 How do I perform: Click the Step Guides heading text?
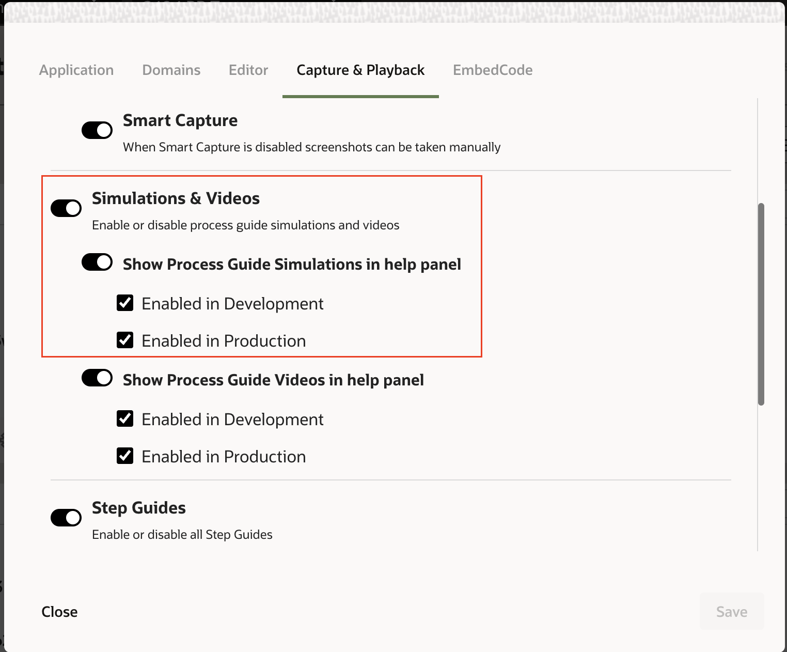click(139, 508)
